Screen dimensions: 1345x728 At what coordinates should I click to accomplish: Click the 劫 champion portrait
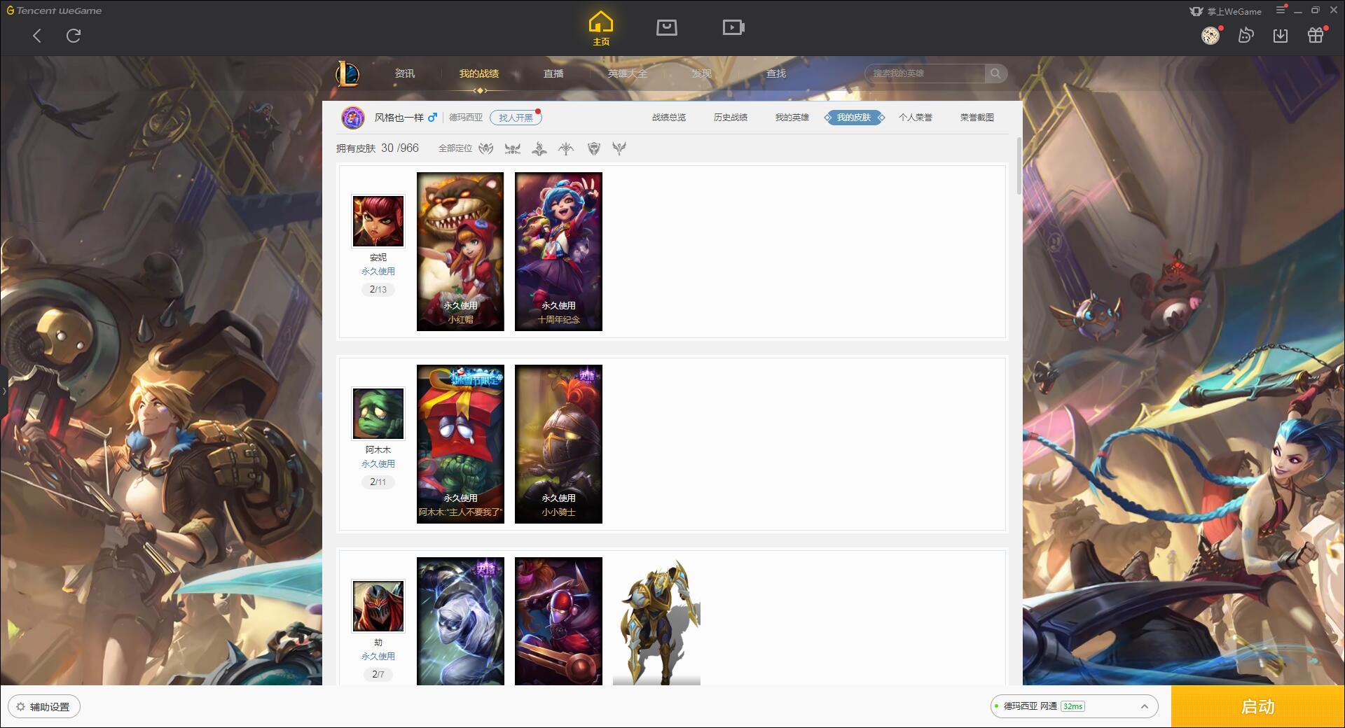(x=378, y=606)
